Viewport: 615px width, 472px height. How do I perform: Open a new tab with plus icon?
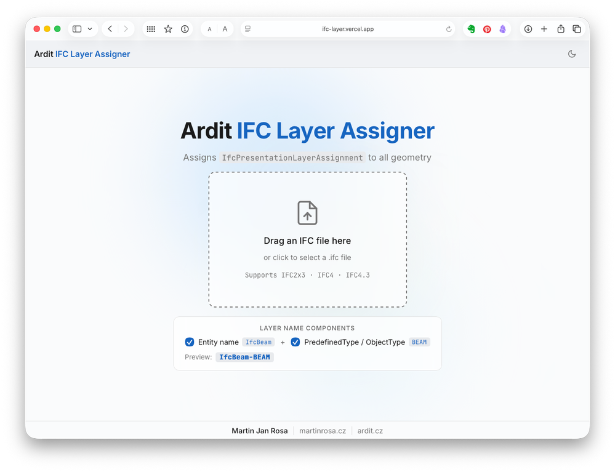[x=544, y=29]
